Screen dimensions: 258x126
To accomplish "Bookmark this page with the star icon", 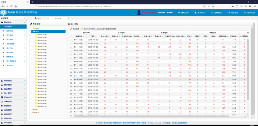I will click(x=213, y=6).
